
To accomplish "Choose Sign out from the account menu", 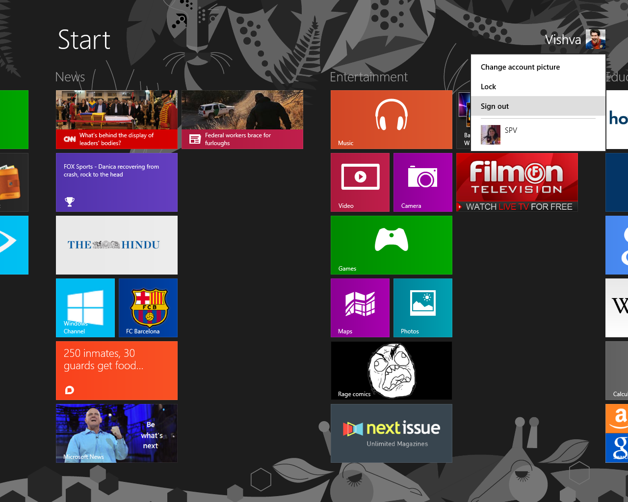I will click(494, 106).
